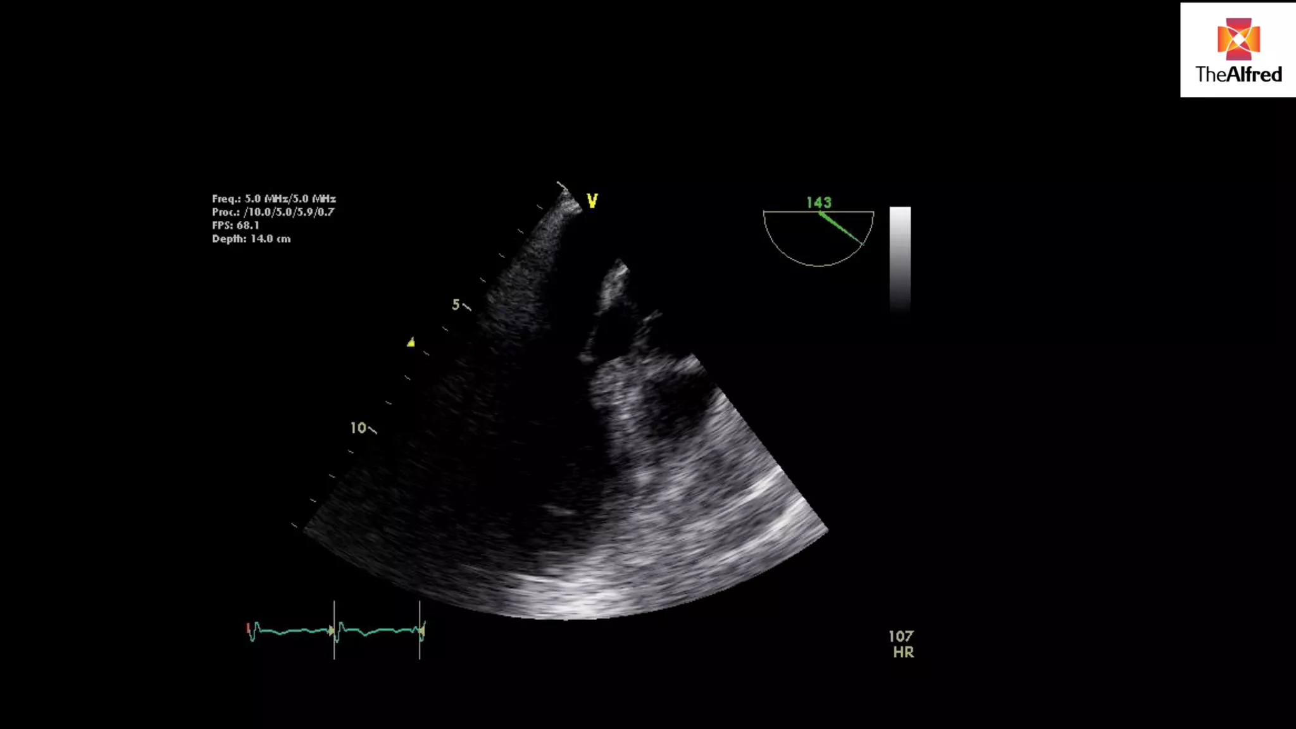
Task: Click the 107 heart rate value
Action: click(x=900, y=637)
